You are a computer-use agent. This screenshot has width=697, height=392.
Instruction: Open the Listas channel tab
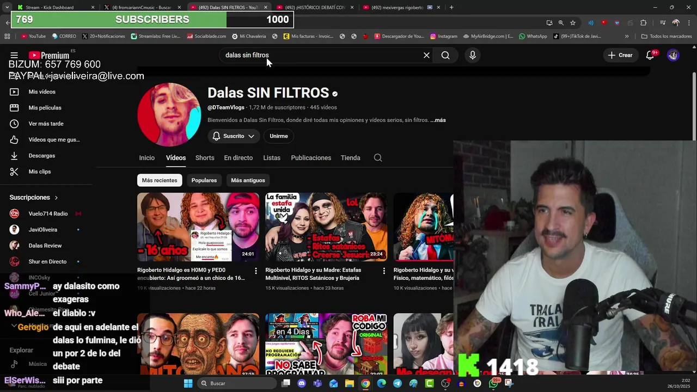(272, 158)
